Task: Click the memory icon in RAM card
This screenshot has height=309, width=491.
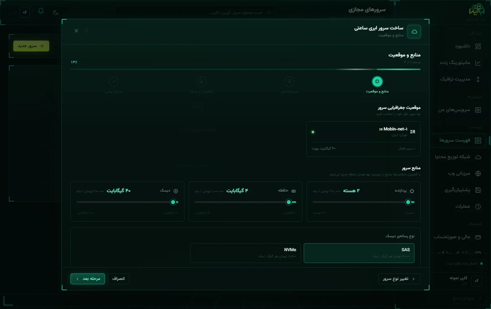Action: (294, 191)
